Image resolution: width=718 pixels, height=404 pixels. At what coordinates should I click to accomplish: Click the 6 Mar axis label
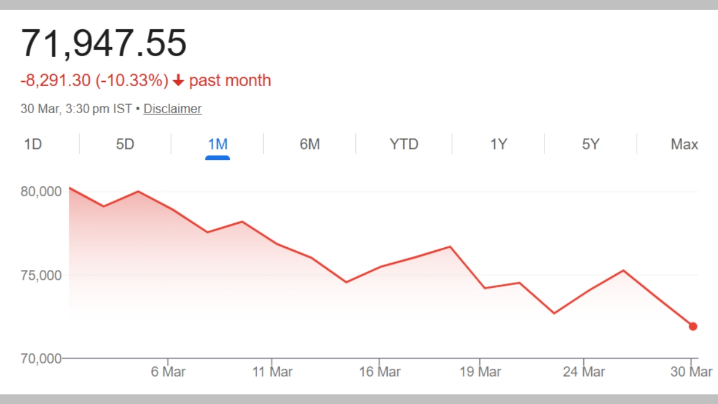click(x=168, y=372)
